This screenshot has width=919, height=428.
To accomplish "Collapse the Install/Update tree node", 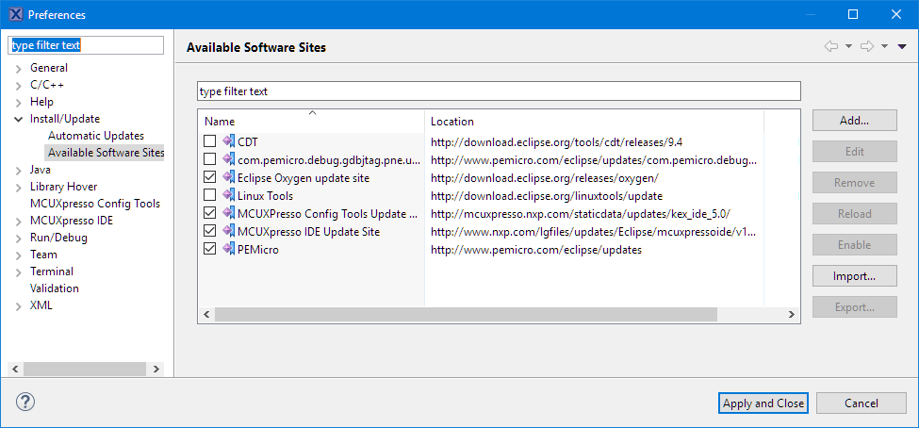I will coord(20,119).
